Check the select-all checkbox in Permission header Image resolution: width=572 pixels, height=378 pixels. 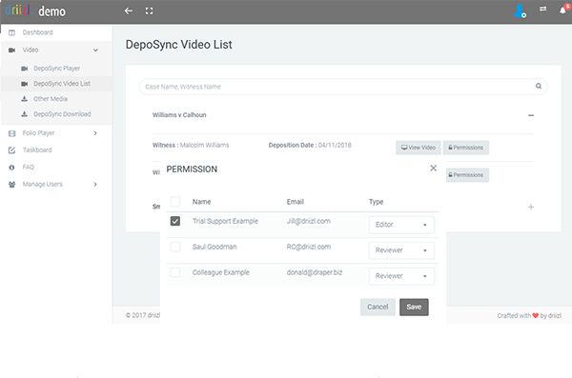tap(175, 202)
